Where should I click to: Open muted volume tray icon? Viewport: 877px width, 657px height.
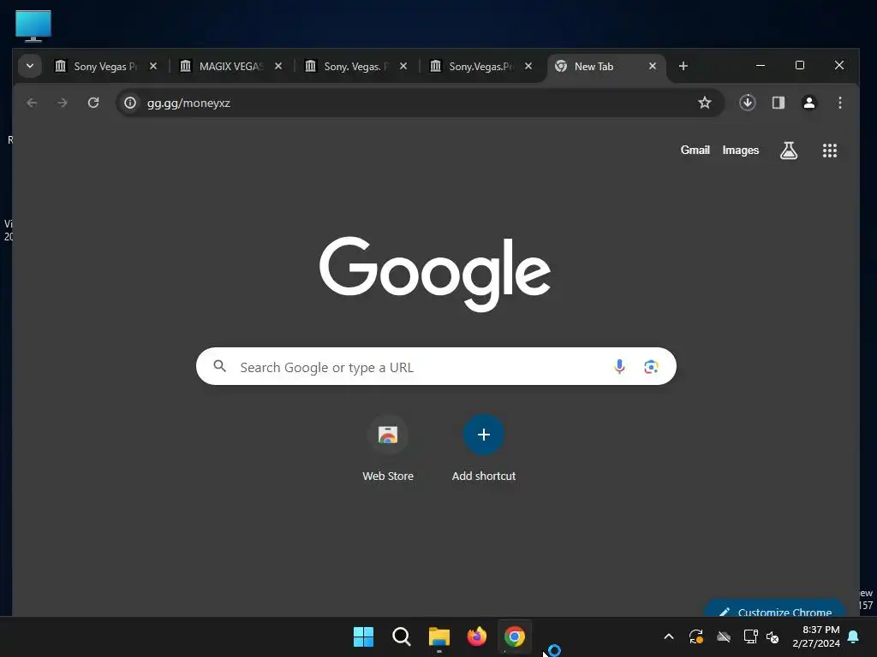(773, 636)
